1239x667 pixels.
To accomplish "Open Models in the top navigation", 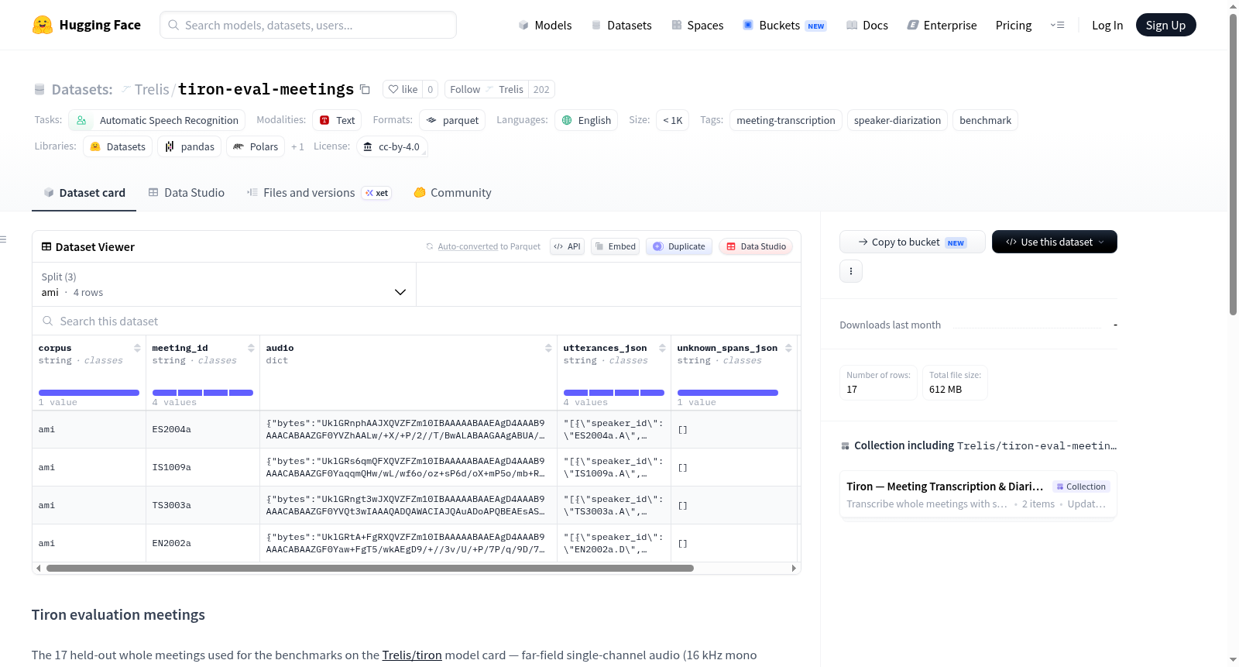I will (545, 26).
